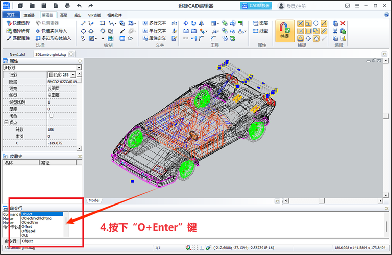Open the 色彩 color 253 dropdown
The height and width of the screenshot is (255, 392).
(x=79, y=74)
